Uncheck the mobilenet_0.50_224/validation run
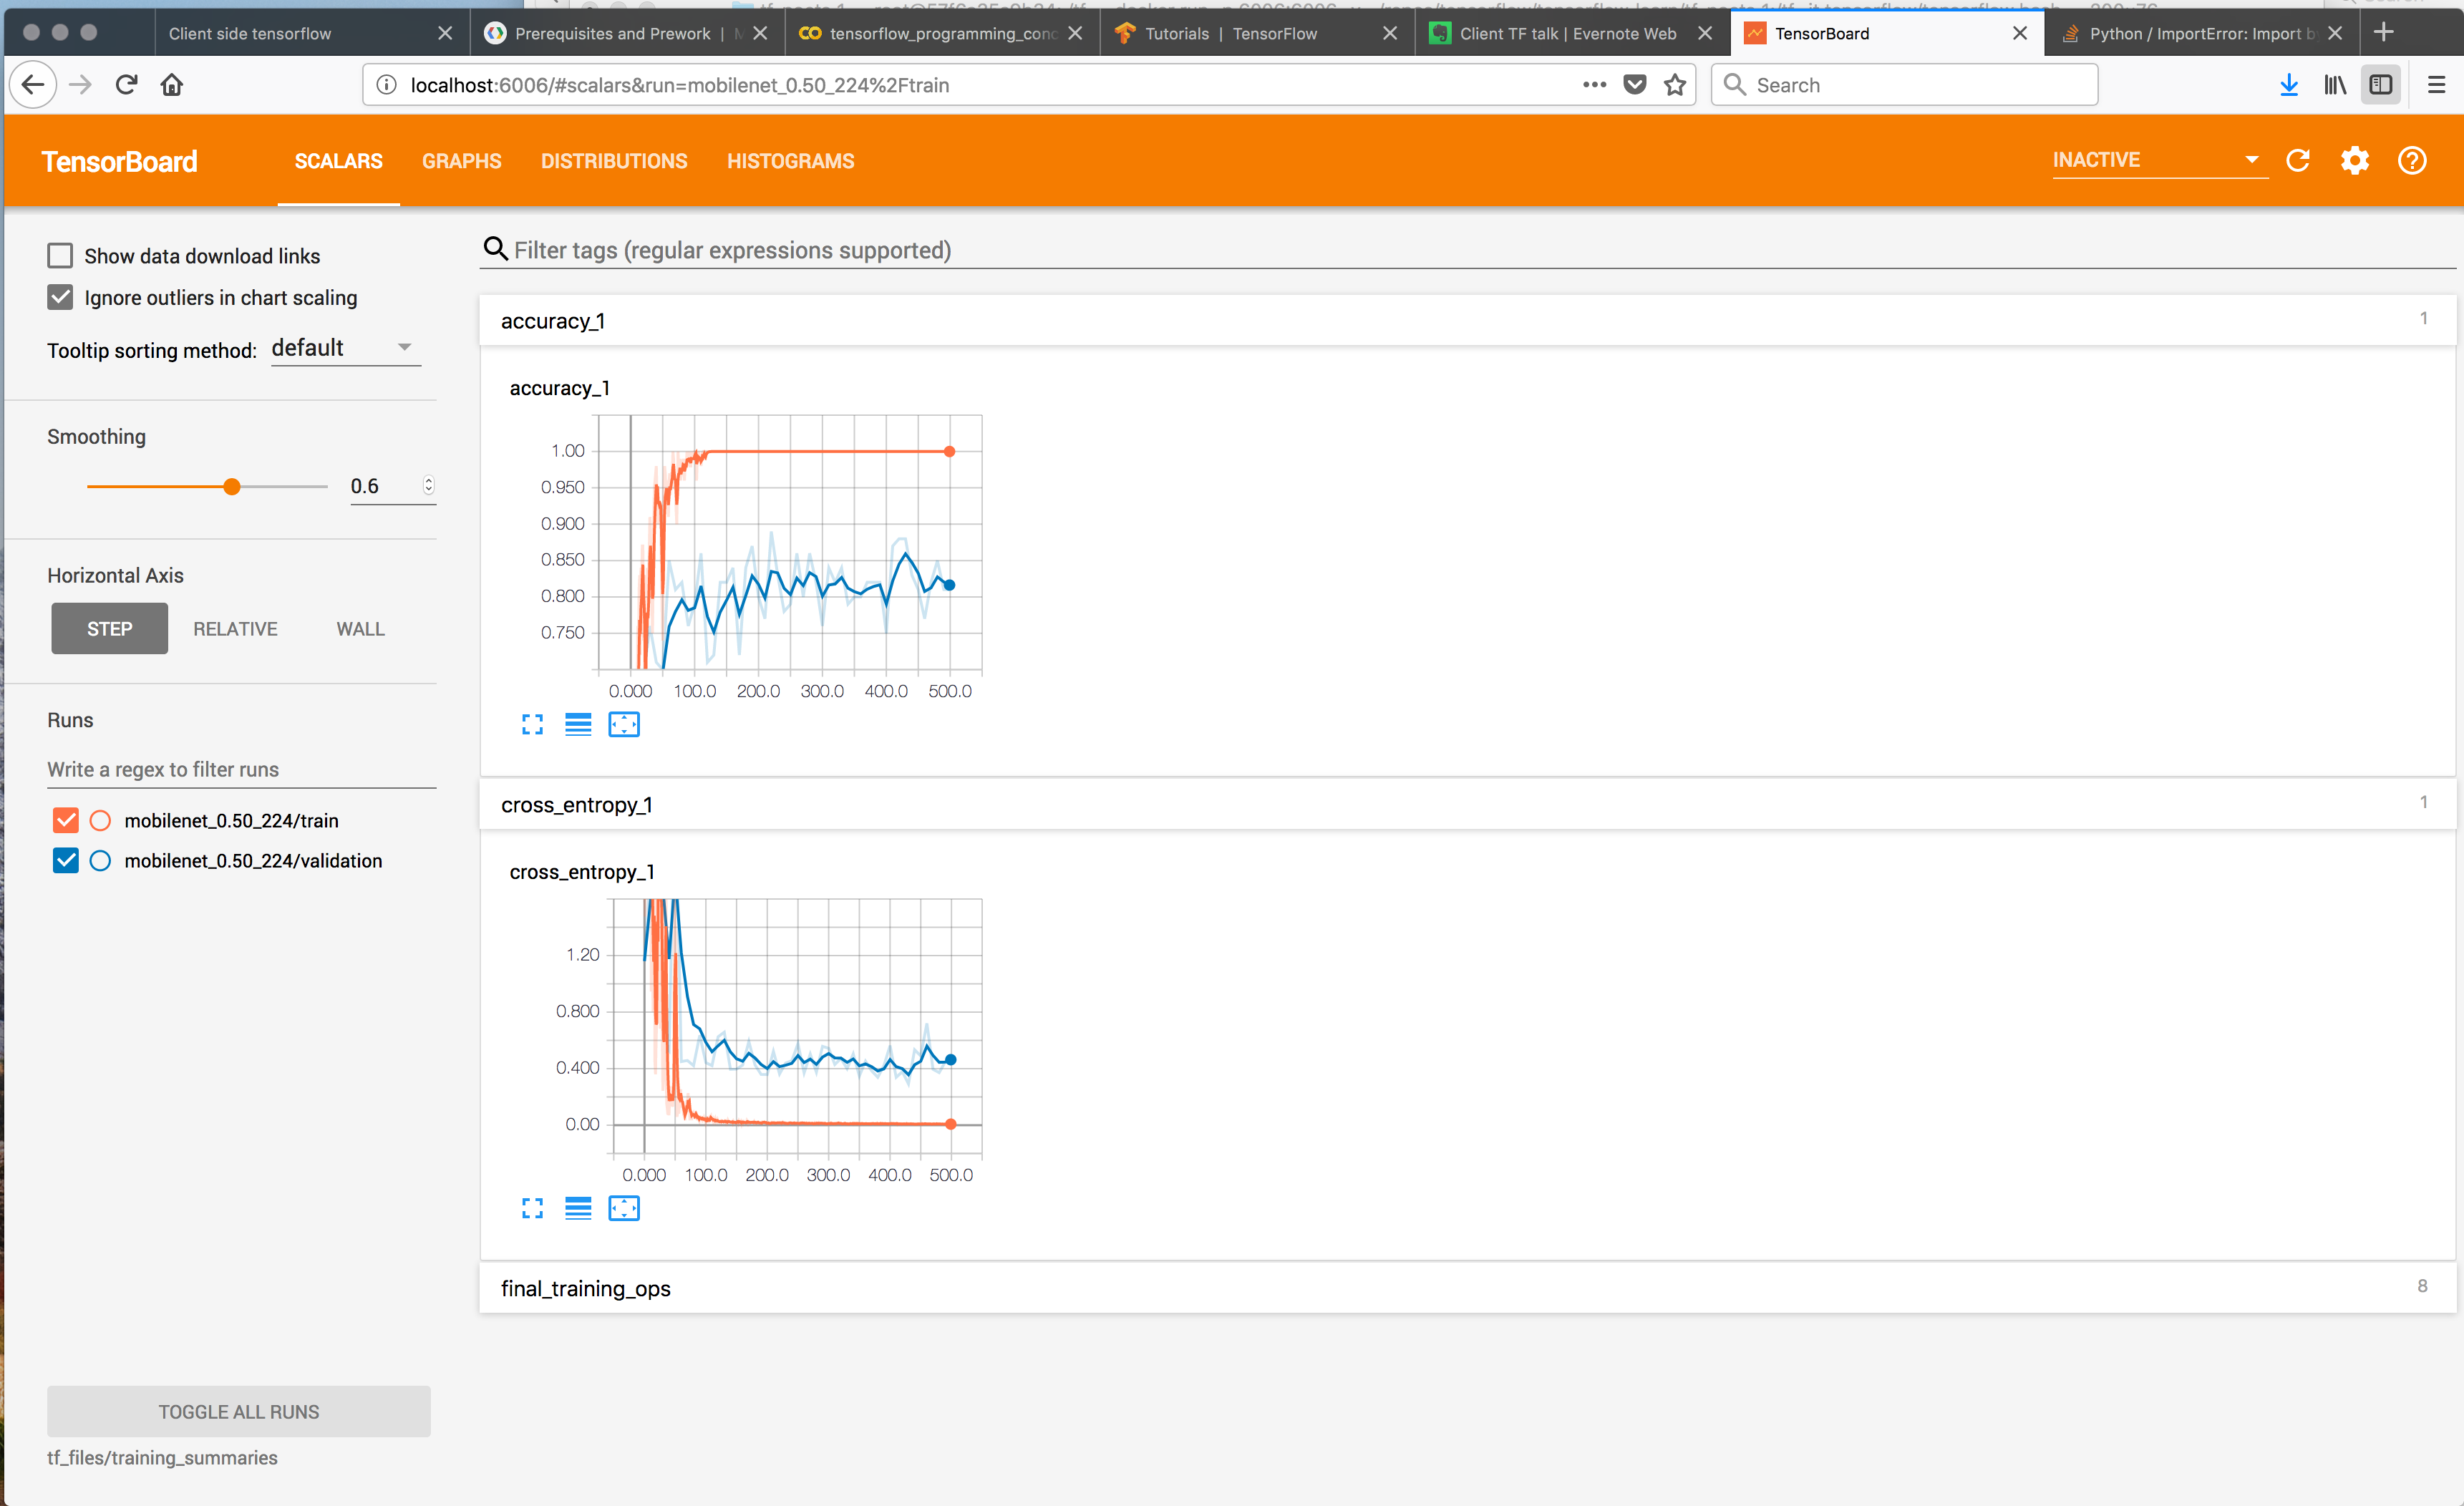The height and width of the screenshot is (1506, 2464). pyautogui.click(x=66, y=861)
